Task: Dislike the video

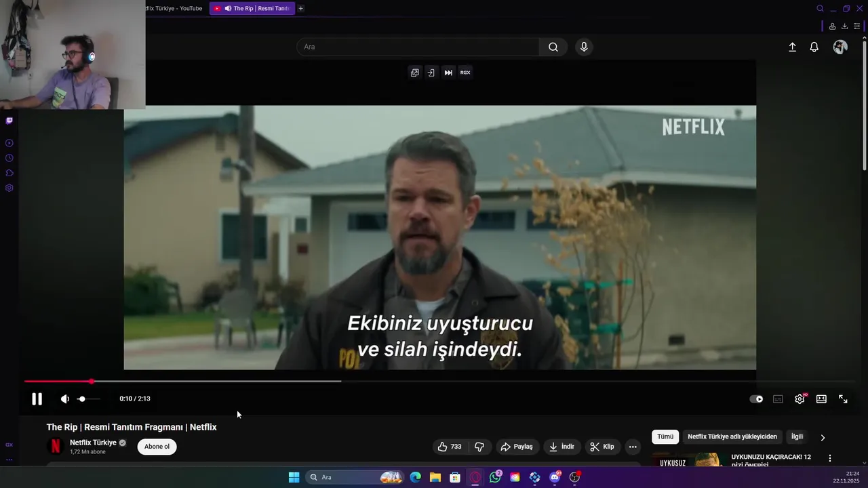Action: (479, 447)
